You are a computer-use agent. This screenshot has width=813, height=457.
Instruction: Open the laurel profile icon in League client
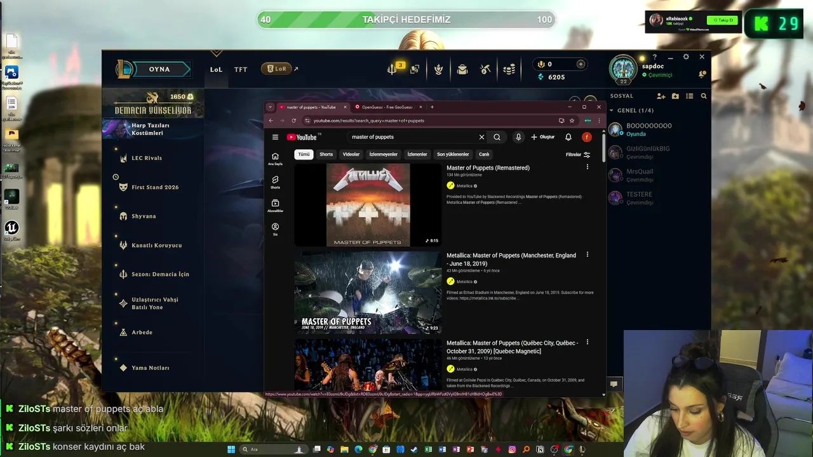coord(438,69)
